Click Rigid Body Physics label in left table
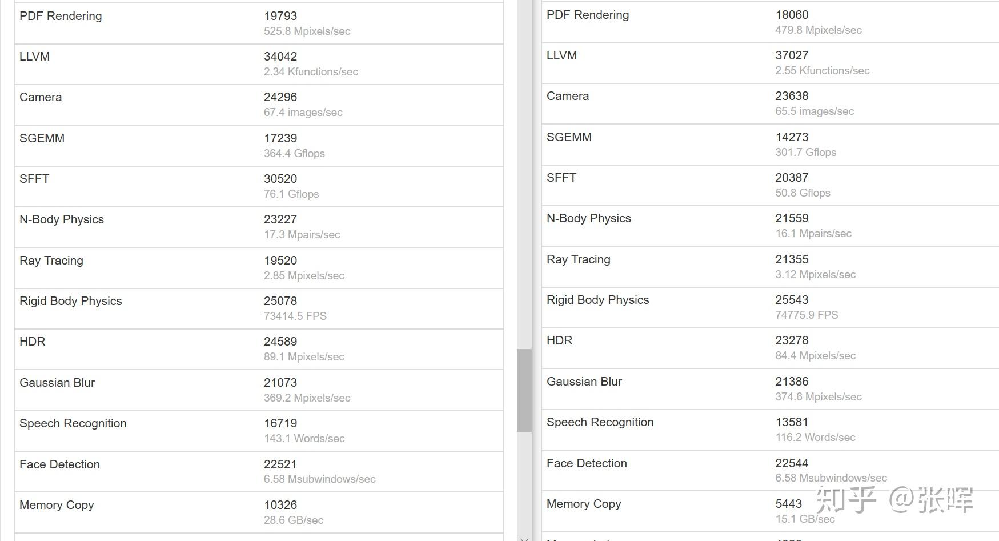This screenshot has width=999, height=541. coord(71,301)
